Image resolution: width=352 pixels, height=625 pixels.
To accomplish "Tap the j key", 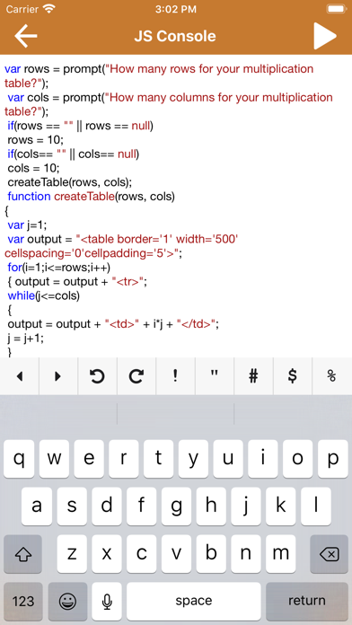I will tap(245, 506).
